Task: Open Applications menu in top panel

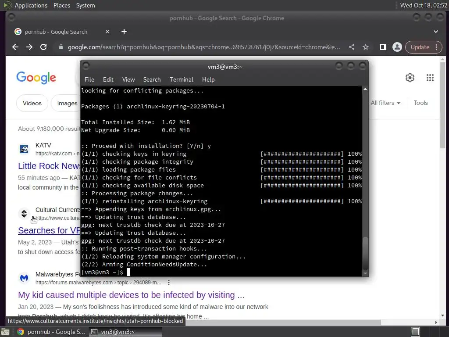Action: tap(31, 5)
